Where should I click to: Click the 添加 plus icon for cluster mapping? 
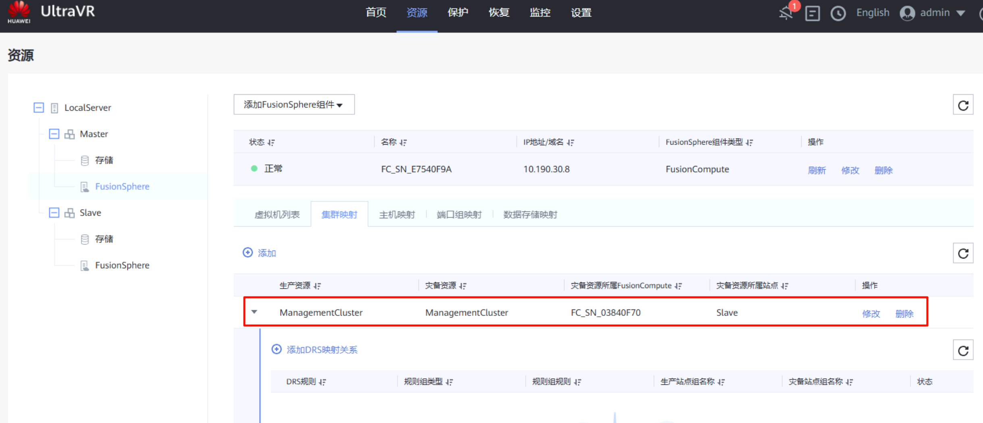[248, 253]
